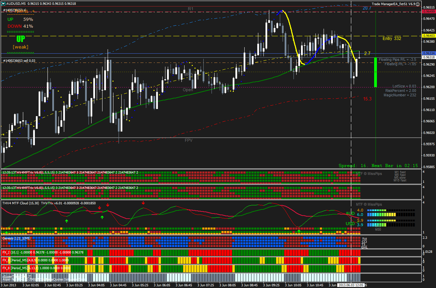This screenshot has height=288, width=436.
Task: Click the red 0.96499 stop-loss price tag
Action: 428,12
